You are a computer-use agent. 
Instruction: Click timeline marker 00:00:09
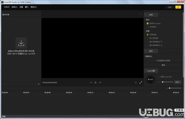click(69, 93)
